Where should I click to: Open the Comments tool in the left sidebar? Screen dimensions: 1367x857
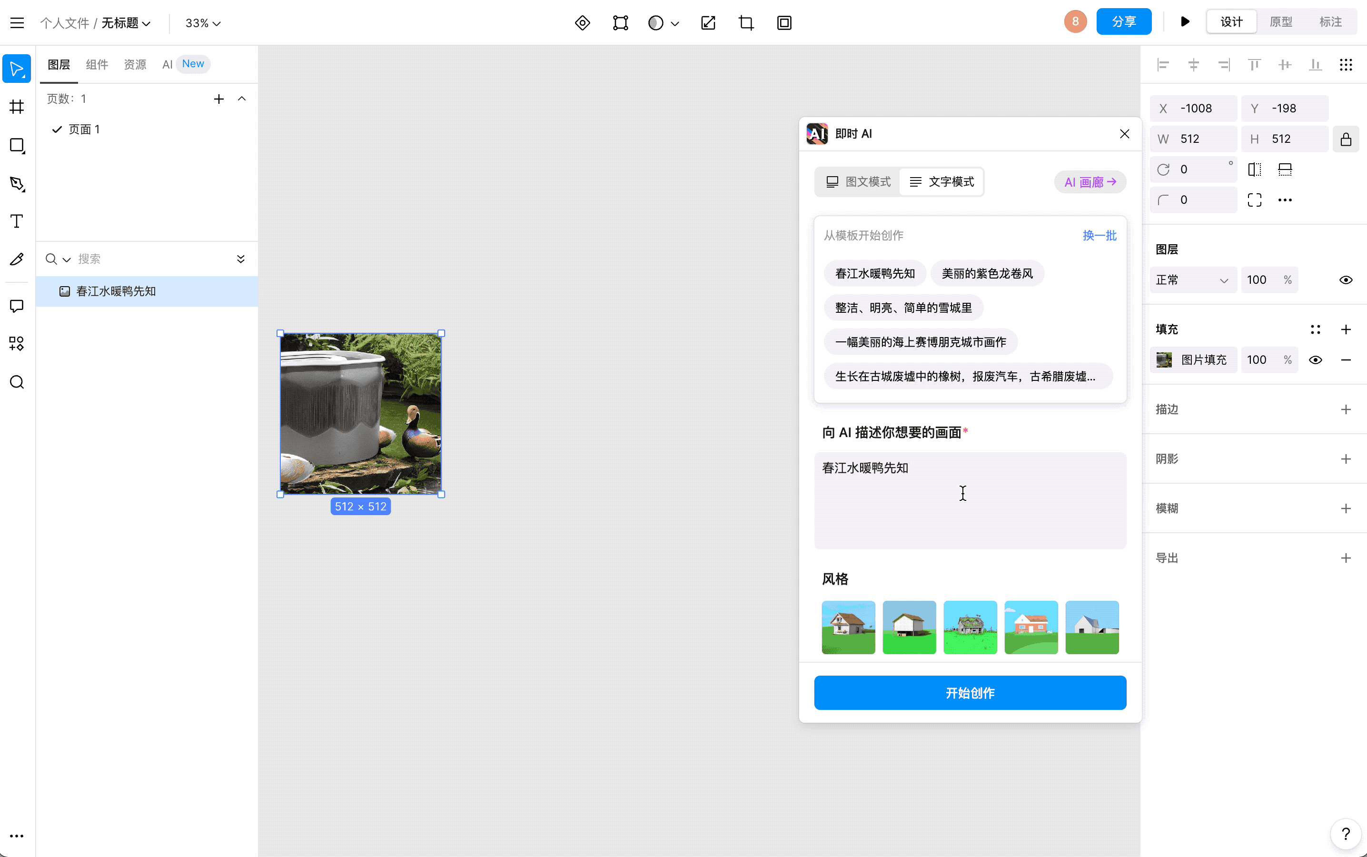(x=17, y=306)
